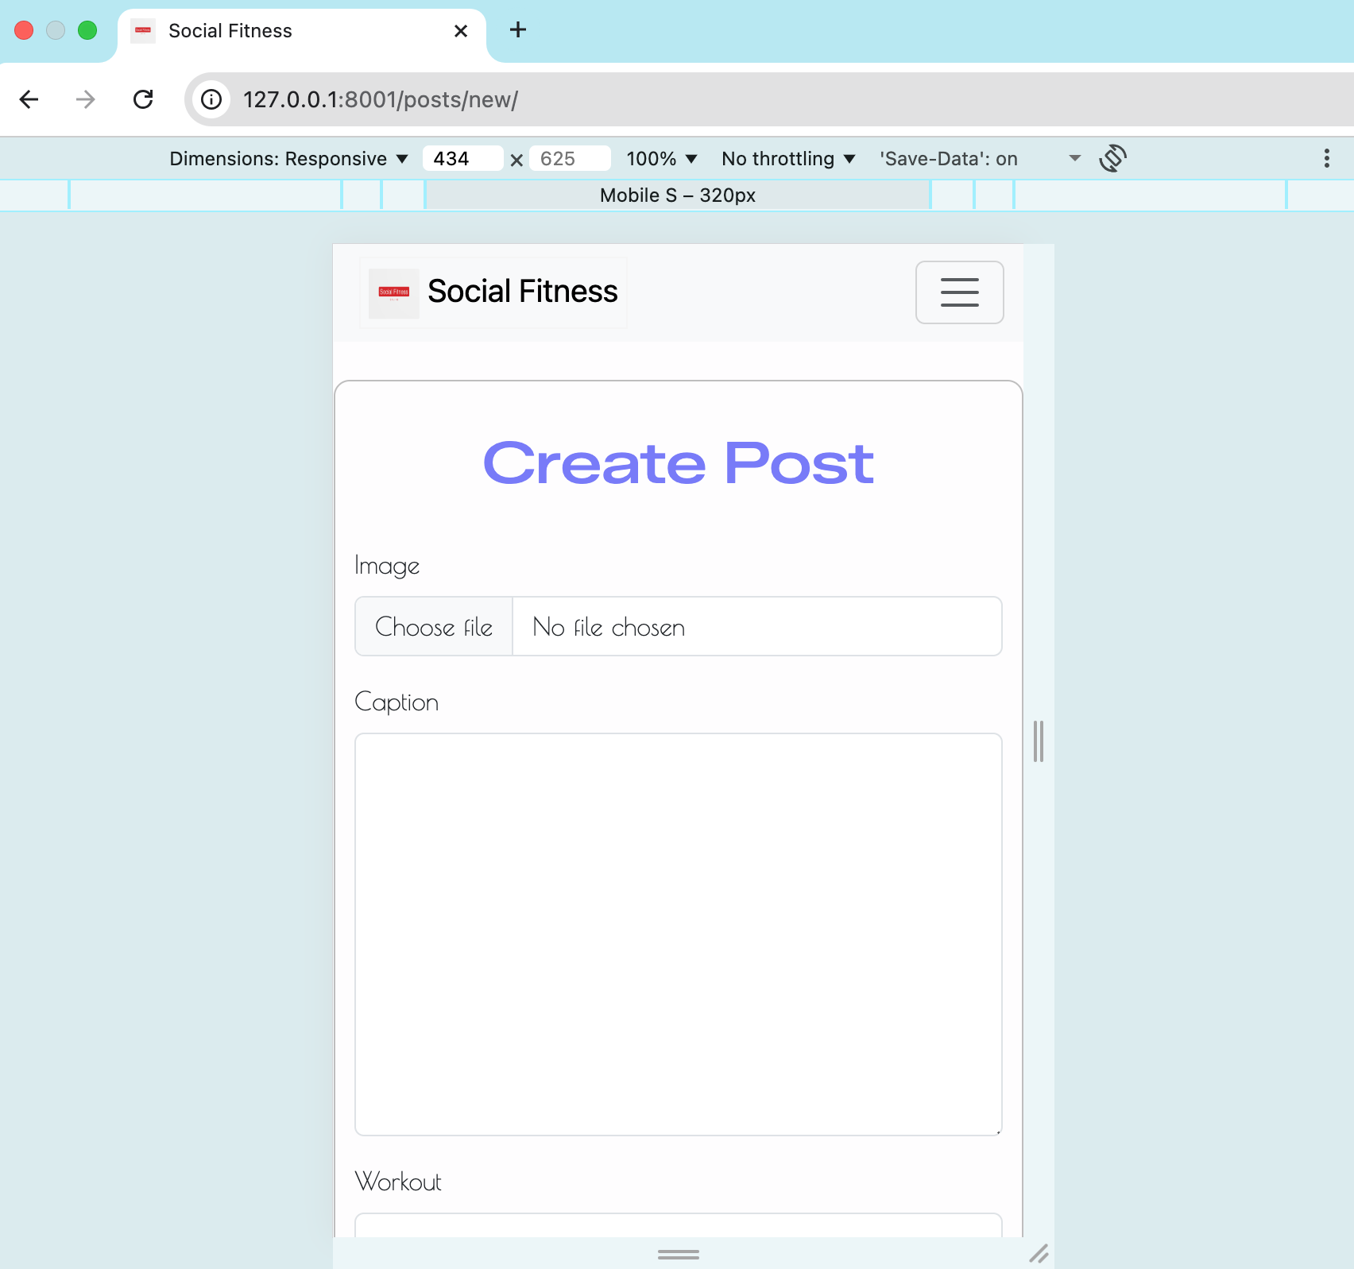Viewport: 1354px width, 1269px height.
Task: Click the browser back arrow
Action: tap(29, 100)
